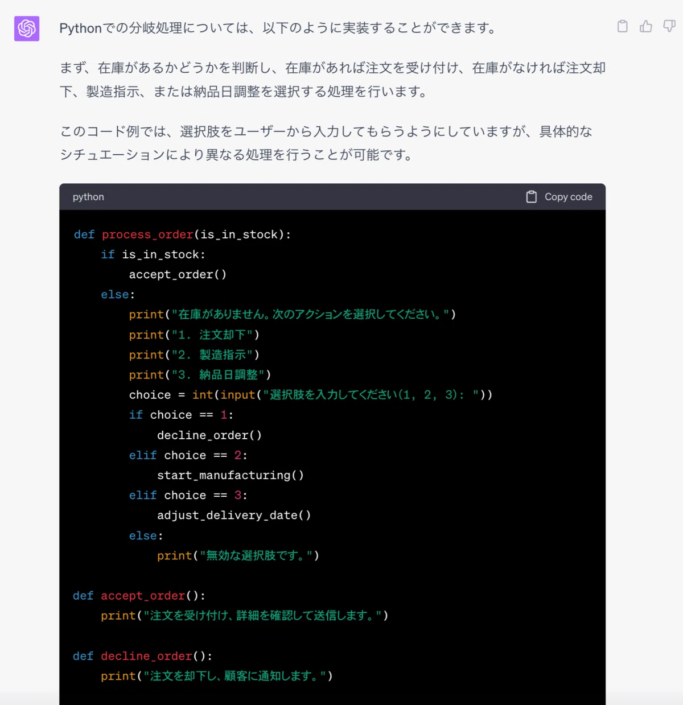
Task: Click the "def decline_order():" definition line
Action: (x=142, y=656)
